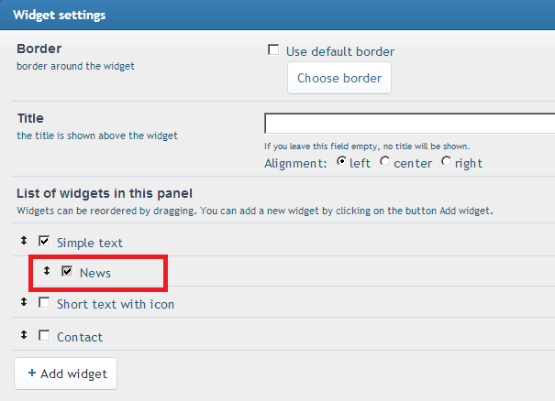555x401 pixels.
Task: Open the Contact widget entry
Action: pyautogui.click(x=80, y=337)
